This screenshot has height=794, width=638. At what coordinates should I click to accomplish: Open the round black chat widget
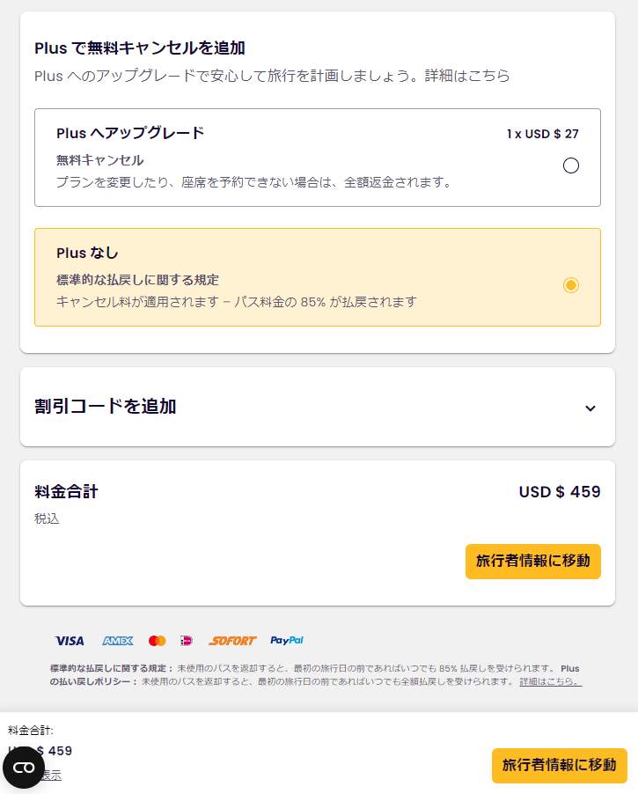pyautogui.click(x=24, y=768)
